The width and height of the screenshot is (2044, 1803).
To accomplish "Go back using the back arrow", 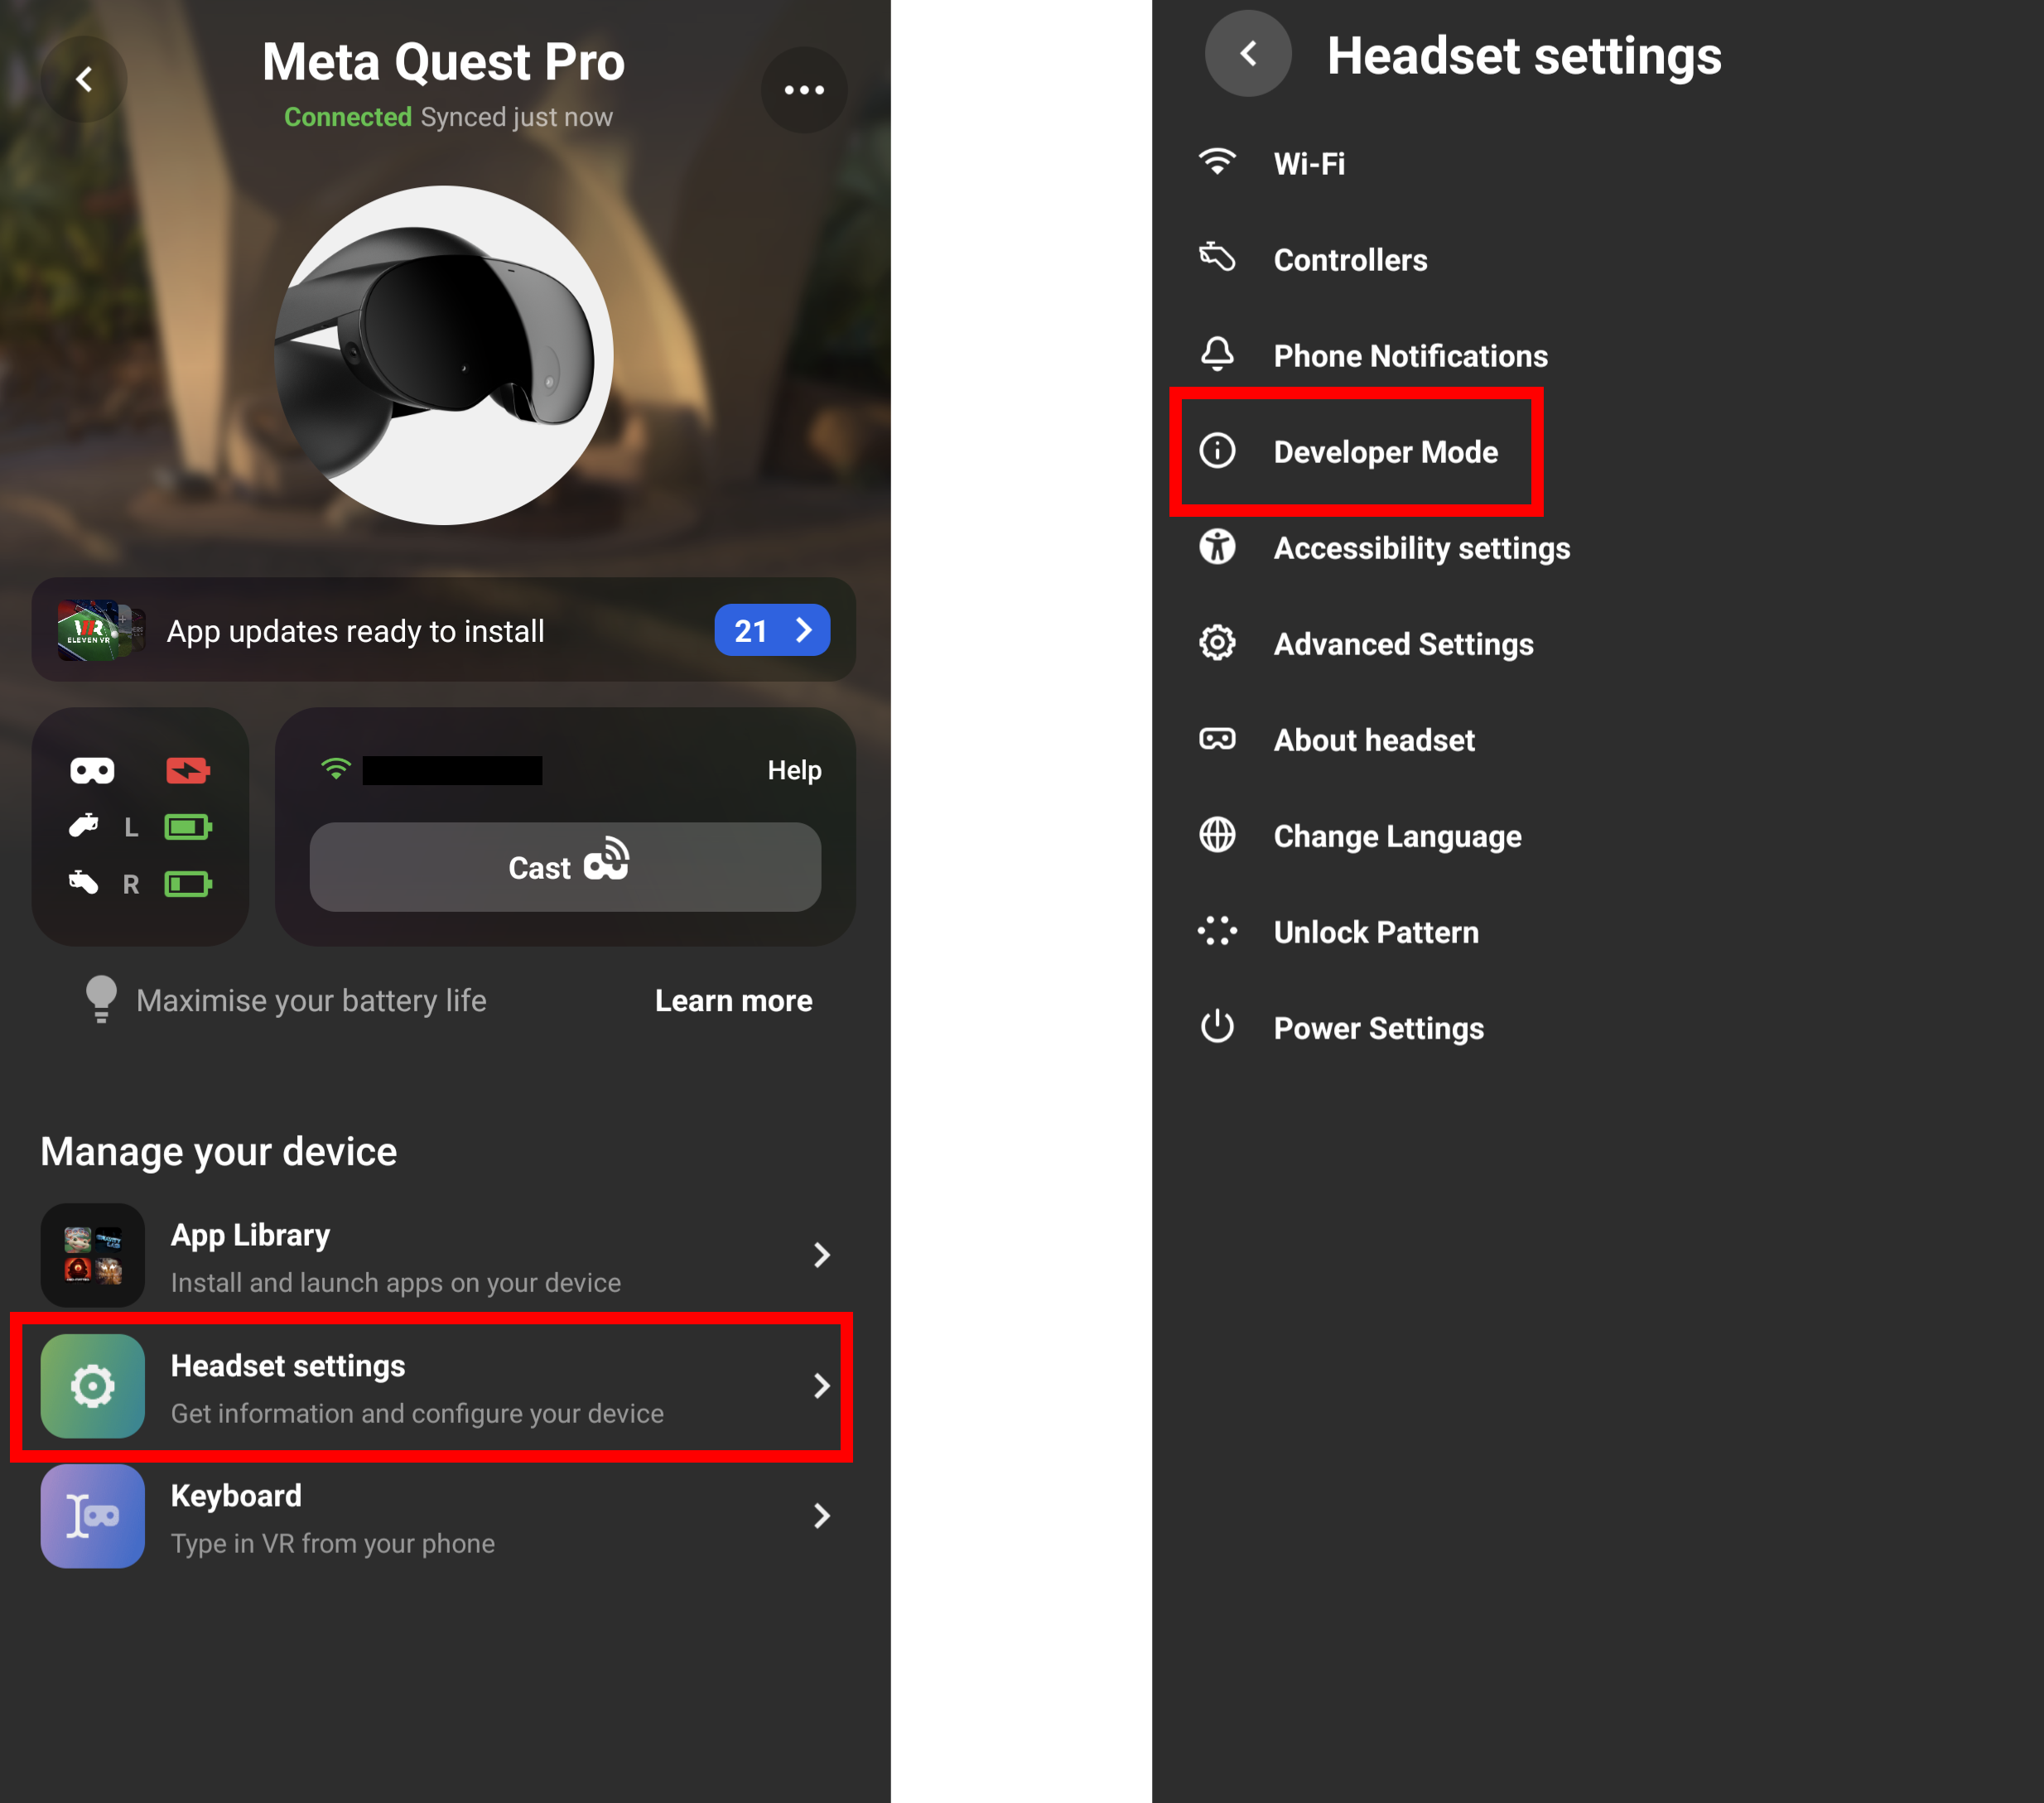I will coord(84,79).
